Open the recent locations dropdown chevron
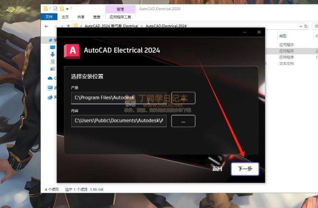The height and width of the screenshot is (208, 318). [62, 26]
